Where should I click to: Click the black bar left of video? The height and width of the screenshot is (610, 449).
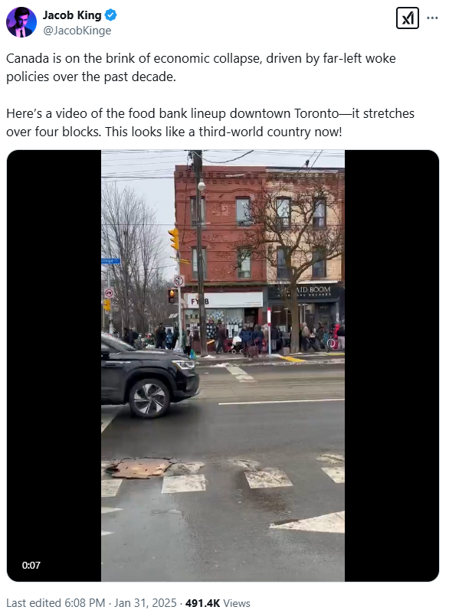(x=54, y=366)
